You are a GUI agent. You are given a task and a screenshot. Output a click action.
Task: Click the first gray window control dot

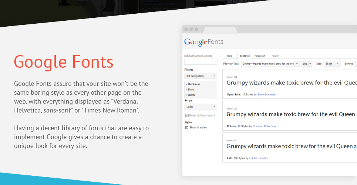click(186, 29)
